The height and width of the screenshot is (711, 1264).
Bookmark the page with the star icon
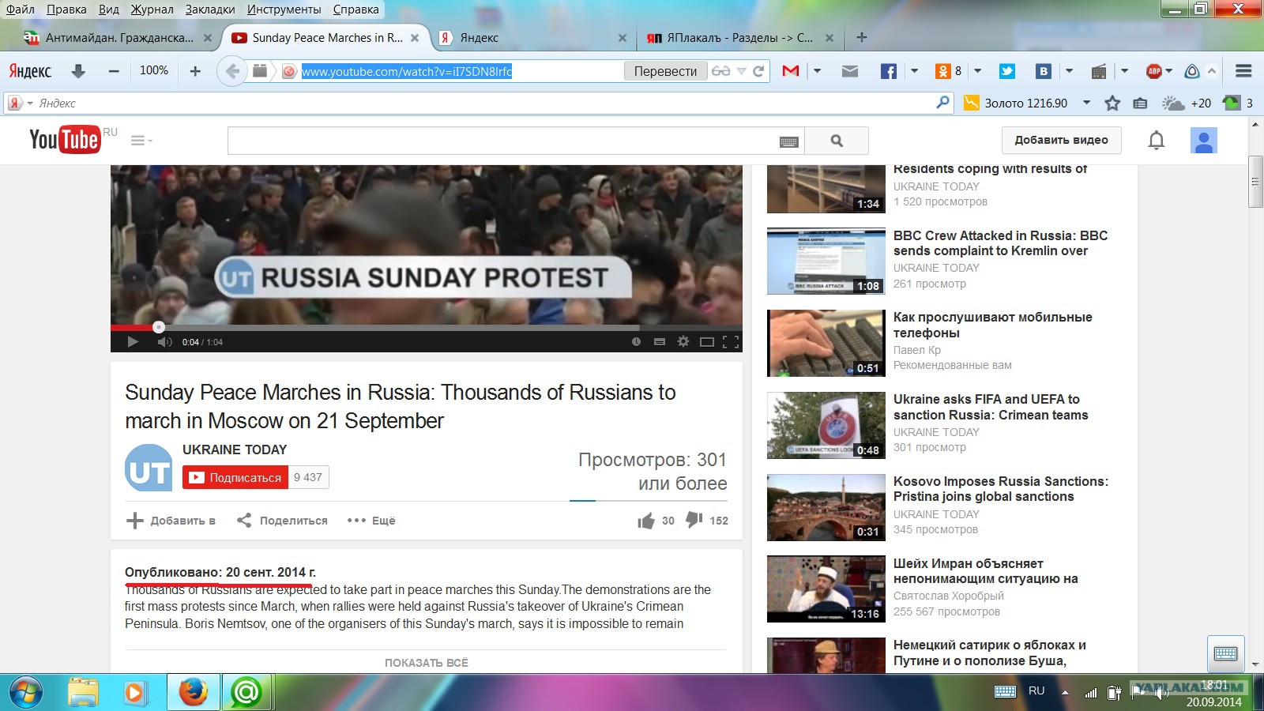(x=1112, y=103)
